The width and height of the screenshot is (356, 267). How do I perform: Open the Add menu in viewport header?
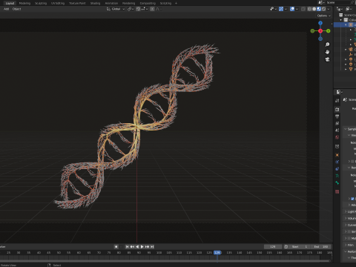[x=6, y=9]
